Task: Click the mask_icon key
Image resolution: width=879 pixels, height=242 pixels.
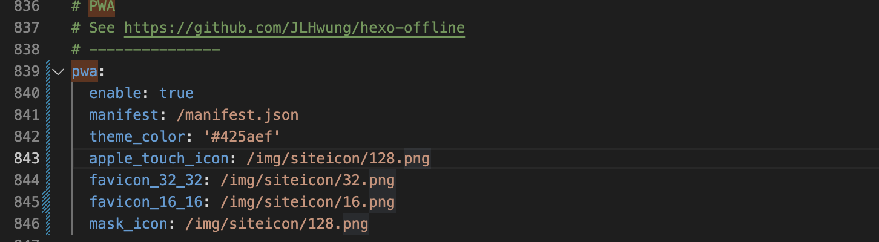Action: (128, 224)
